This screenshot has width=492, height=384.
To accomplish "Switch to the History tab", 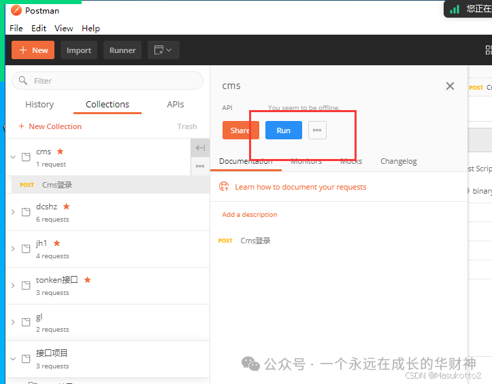I will pyautogui.click(x=39, y=105).
